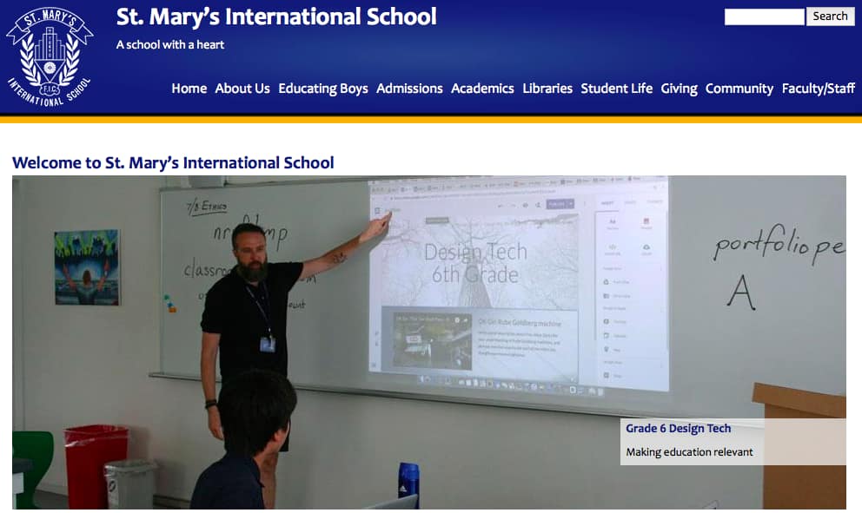Open the Admissions menu
This screenshot has width=862, height=513.
[409, 89]
